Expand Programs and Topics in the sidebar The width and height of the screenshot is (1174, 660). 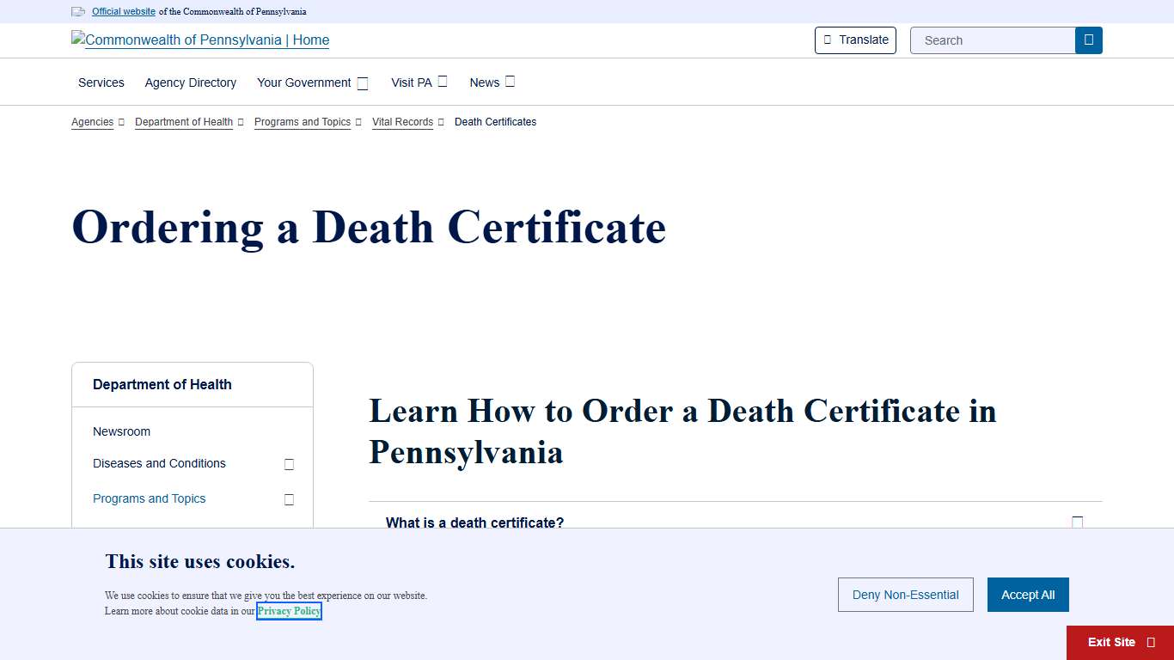[x=289, y=498]
